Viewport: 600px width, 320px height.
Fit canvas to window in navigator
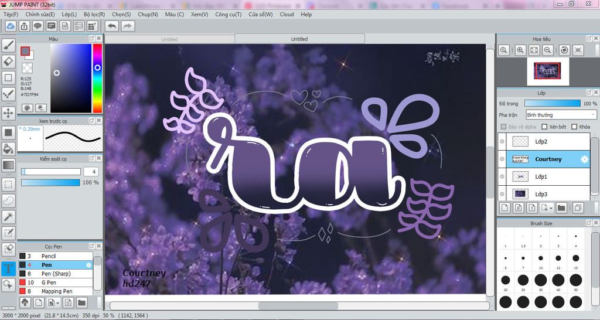click(x=534, y=50)
